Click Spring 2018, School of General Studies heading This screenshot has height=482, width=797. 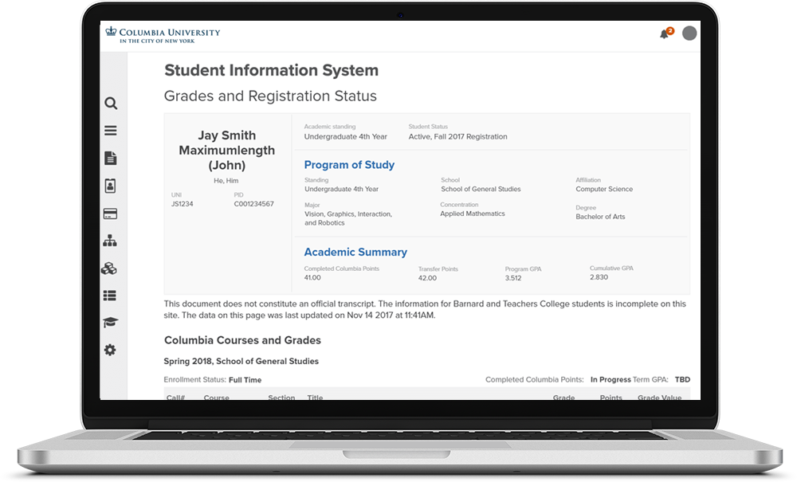pos(241,361)
